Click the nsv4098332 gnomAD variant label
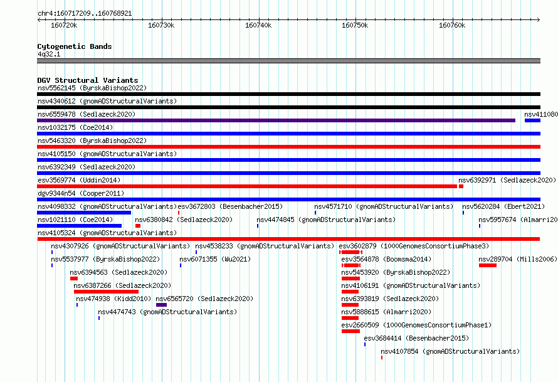 pos(107,206)
